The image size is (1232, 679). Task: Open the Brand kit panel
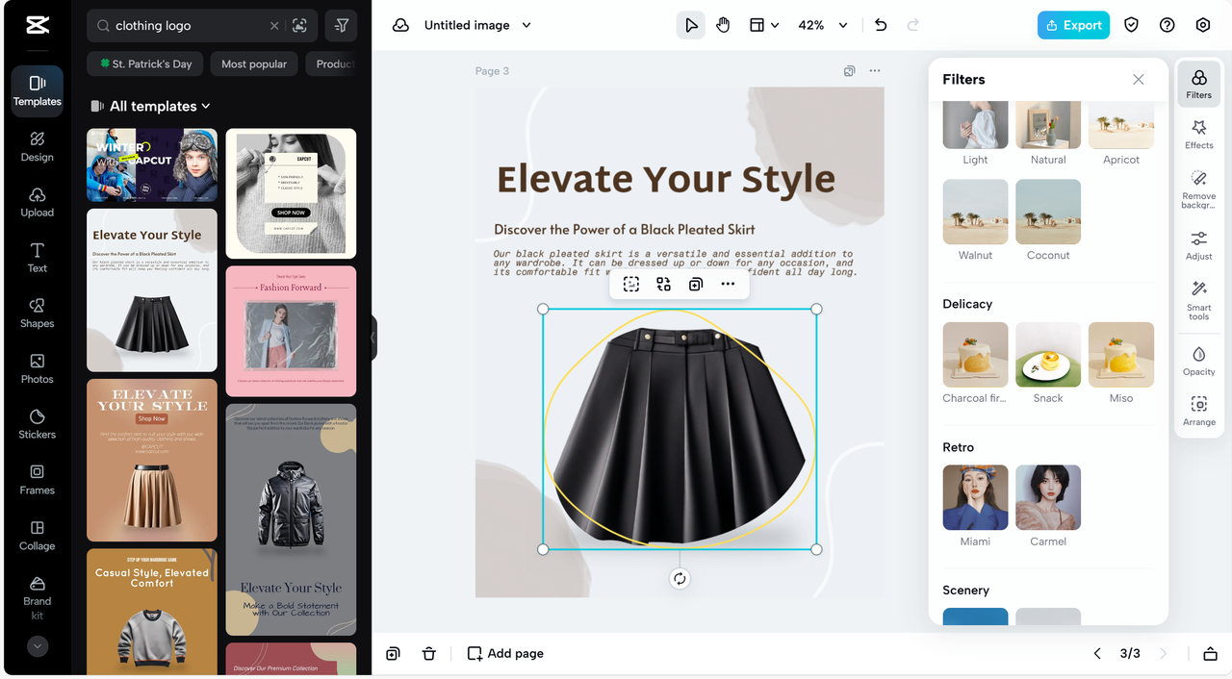point(37,598)
